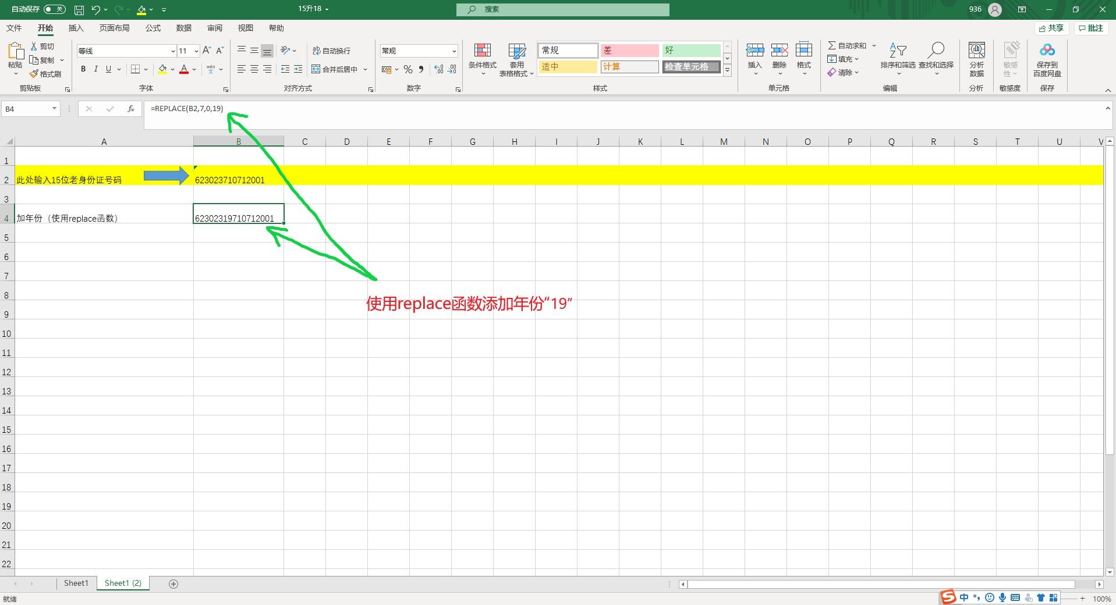
Task: Toggle bold formatting
Action: coord(83,69)
